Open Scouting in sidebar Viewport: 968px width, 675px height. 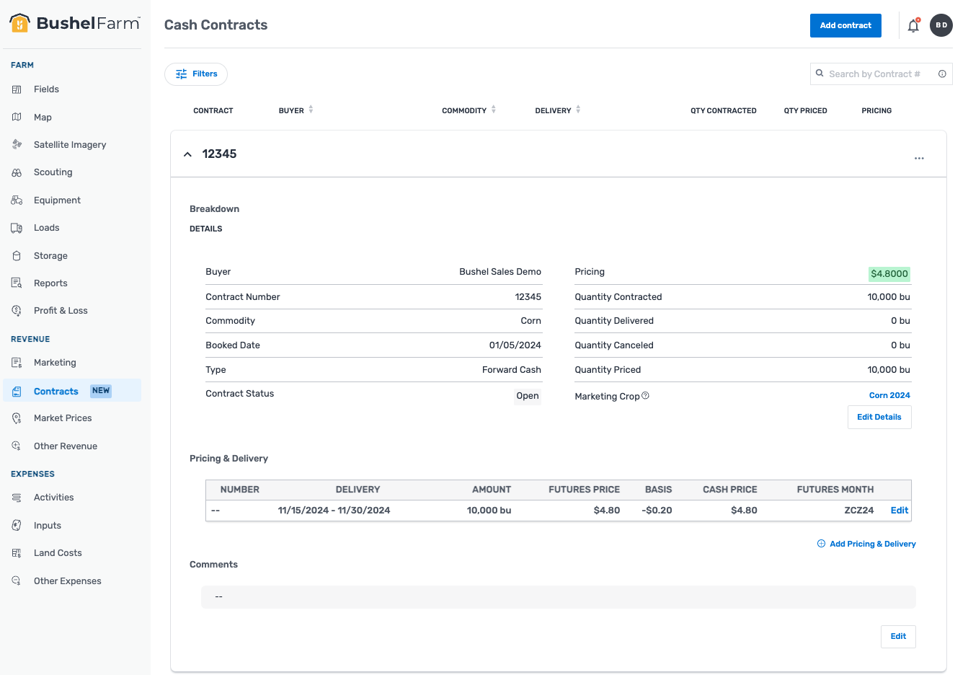click(x=53, y=172)
